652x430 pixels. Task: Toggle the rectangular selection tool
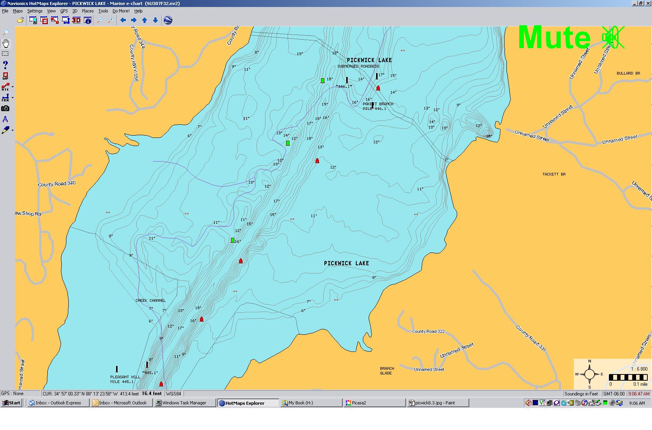pos(5,54)
